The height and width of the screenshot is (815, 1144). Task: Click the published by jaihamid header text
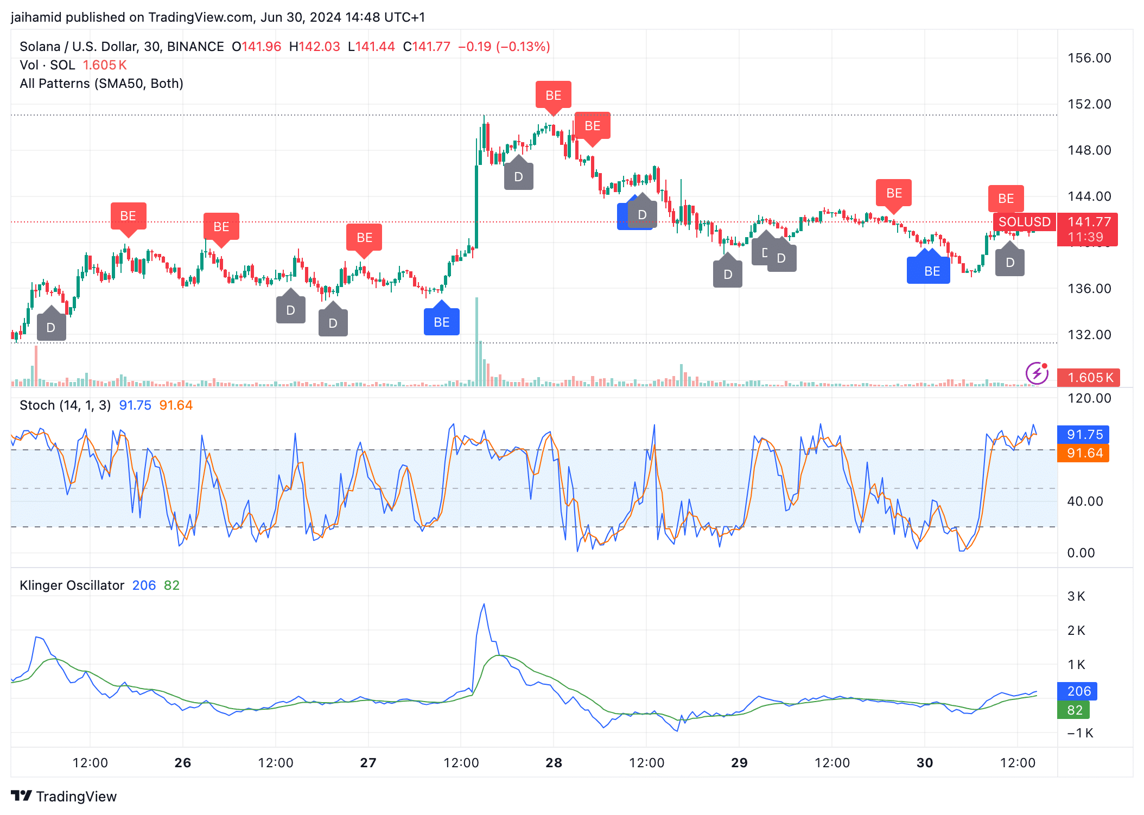point(218,17)
